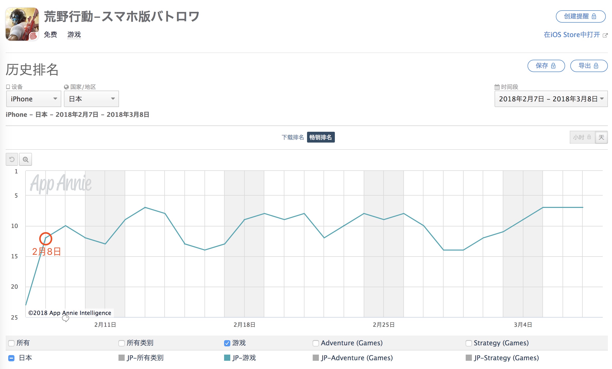This screenshot has height=369, width=612.
Task: Expand the 日本 country dropdown
Action: tap(91, 99)
